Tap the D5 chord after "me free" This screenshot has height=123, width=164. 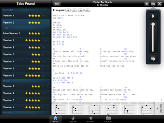point(77,73)
